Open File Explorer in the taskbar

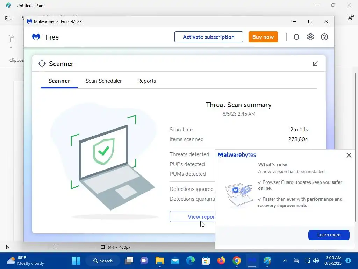point(159,261)
